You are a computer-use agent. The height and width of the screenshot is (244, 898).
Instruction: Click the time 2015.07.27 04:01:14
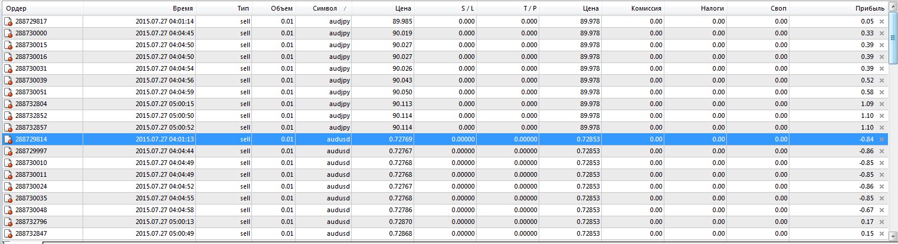click(x=165, y=21)
